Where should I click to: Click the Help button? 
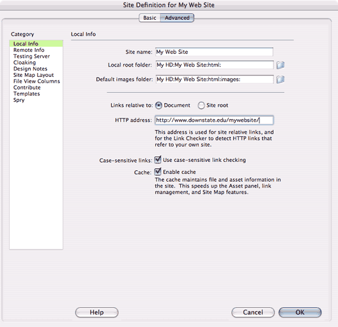pos(96,312)
